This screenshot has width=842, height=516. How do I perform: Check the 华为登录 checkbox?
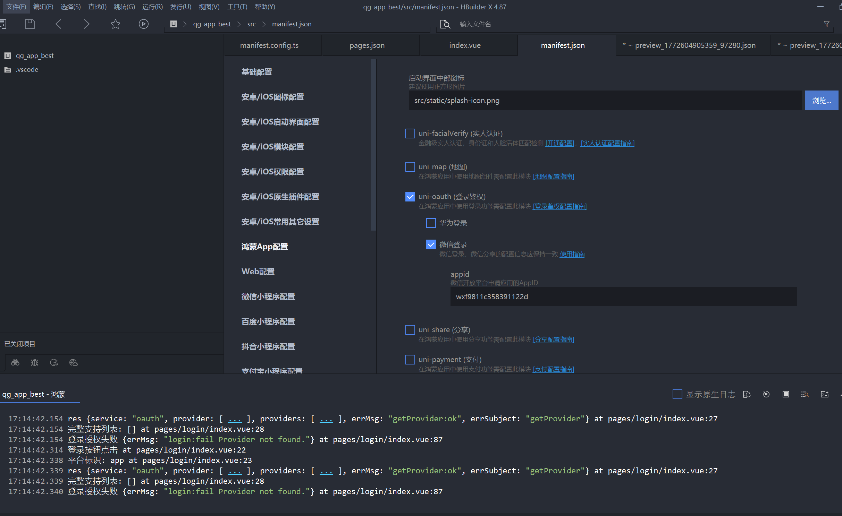(x=431, y=223)
